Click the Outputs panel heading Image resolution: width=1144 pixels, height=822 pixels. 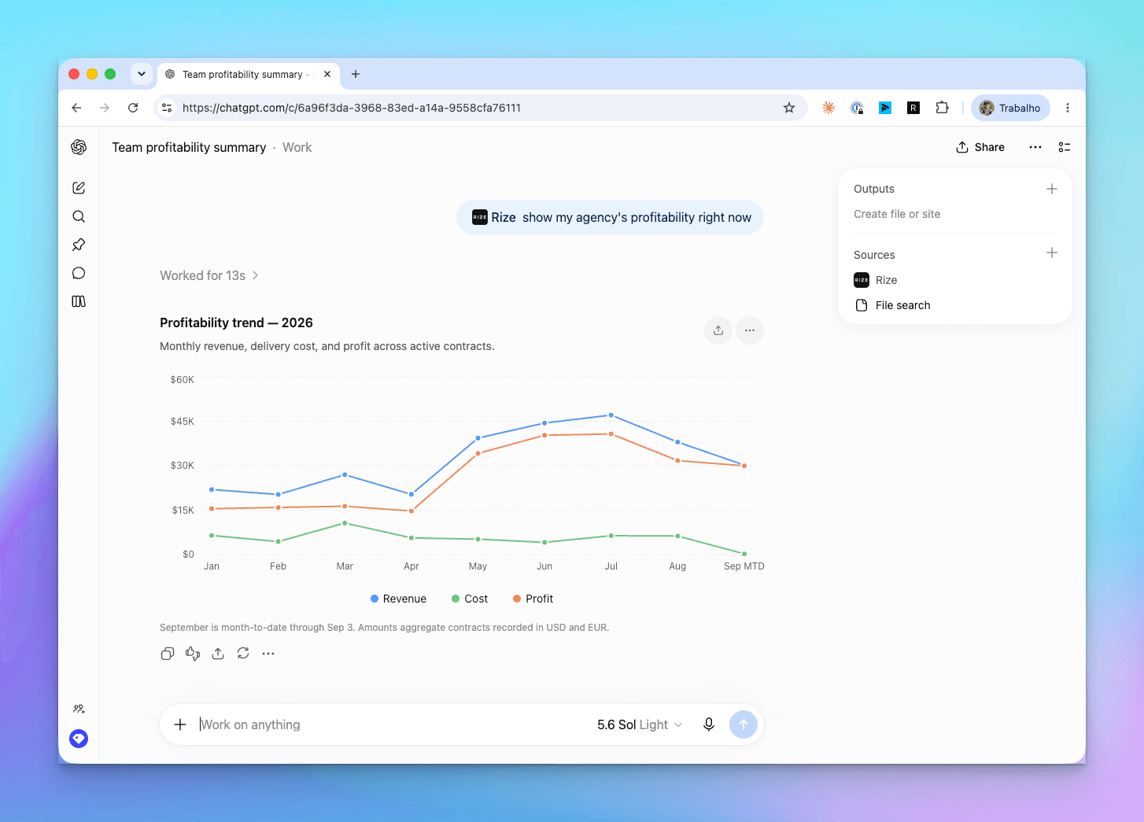tap(874, 189)
